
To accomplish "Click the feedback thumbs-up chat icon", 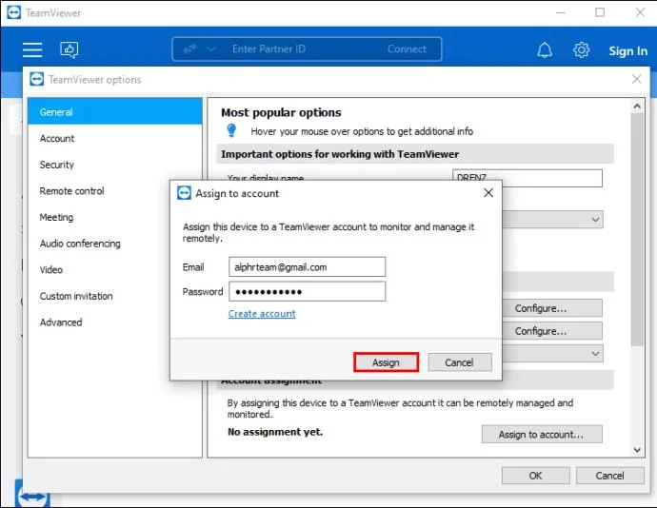I will (x=70, y=49).
